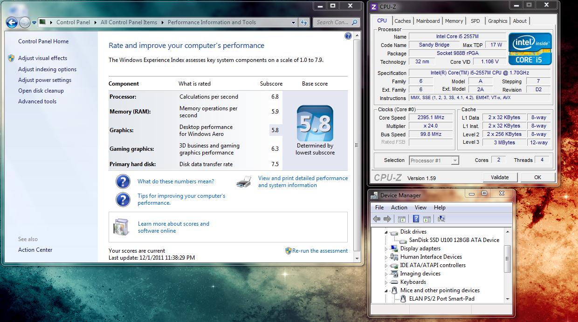Screen dimensions: 578x322
Task: Open Advanced tools link
Action: [37, 101]
